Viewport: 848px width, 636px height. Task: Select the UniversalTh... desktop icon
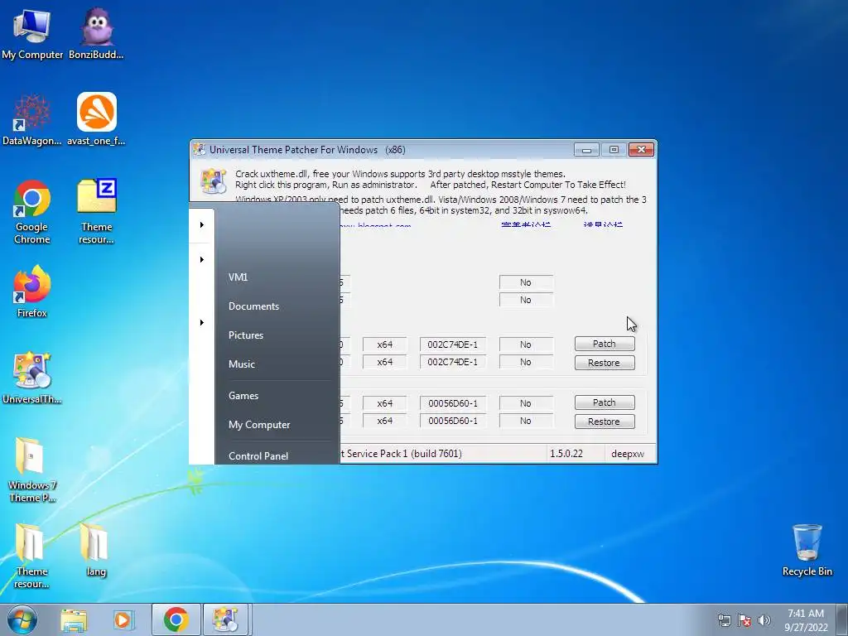(x=32, y=378)
